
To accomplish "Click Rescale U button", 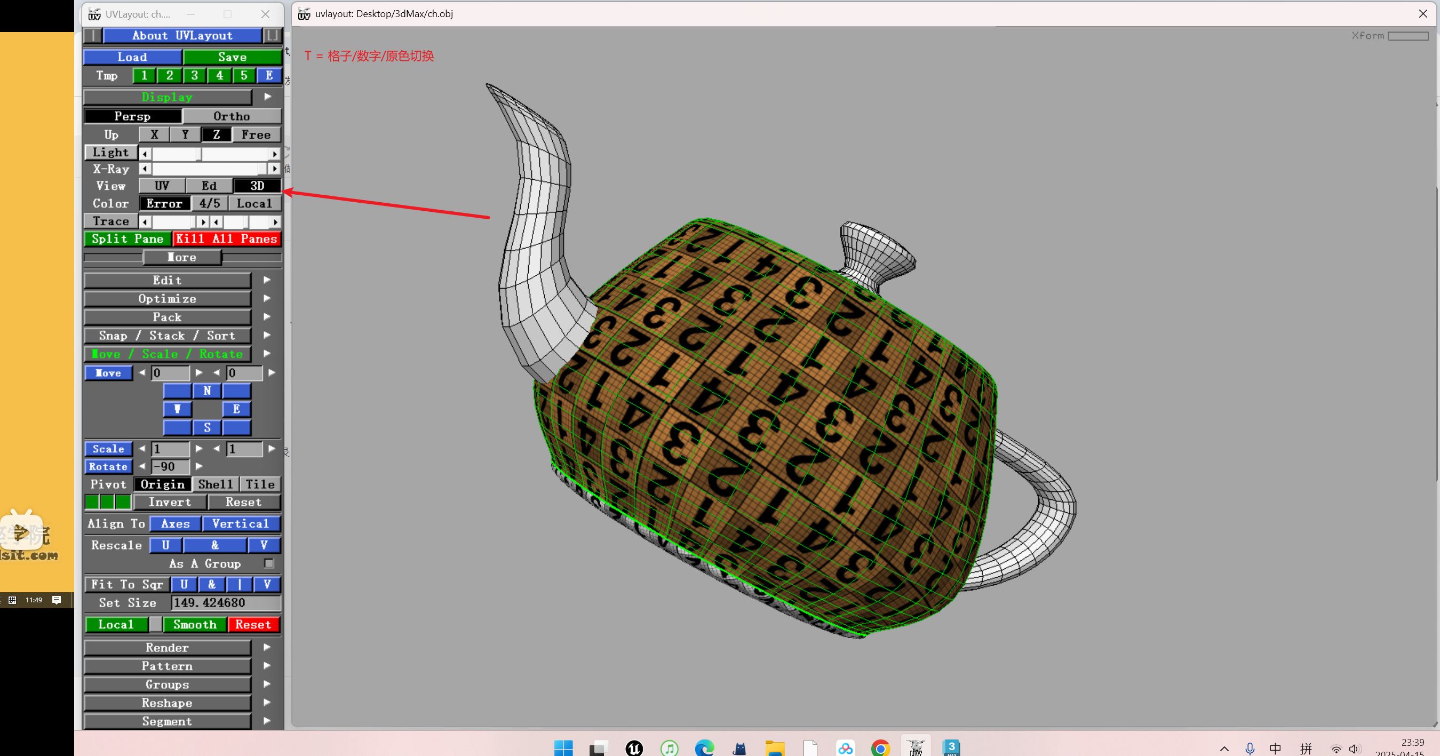I will pyautogui.click(x=165, y=545).
